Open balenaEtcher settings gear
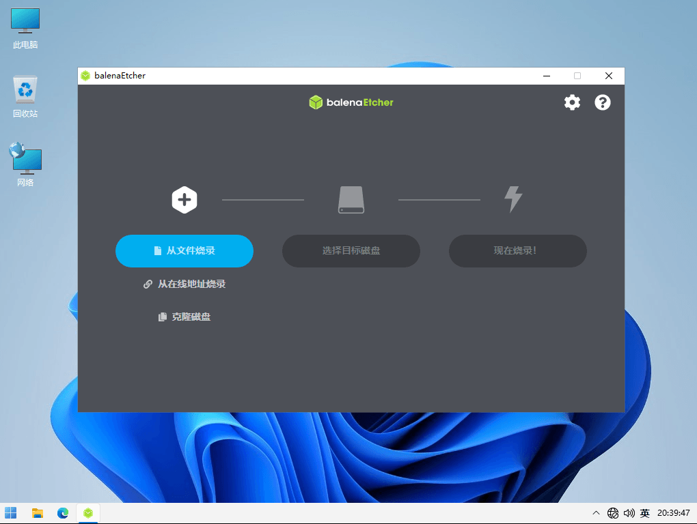 click(x=572, y=102)
